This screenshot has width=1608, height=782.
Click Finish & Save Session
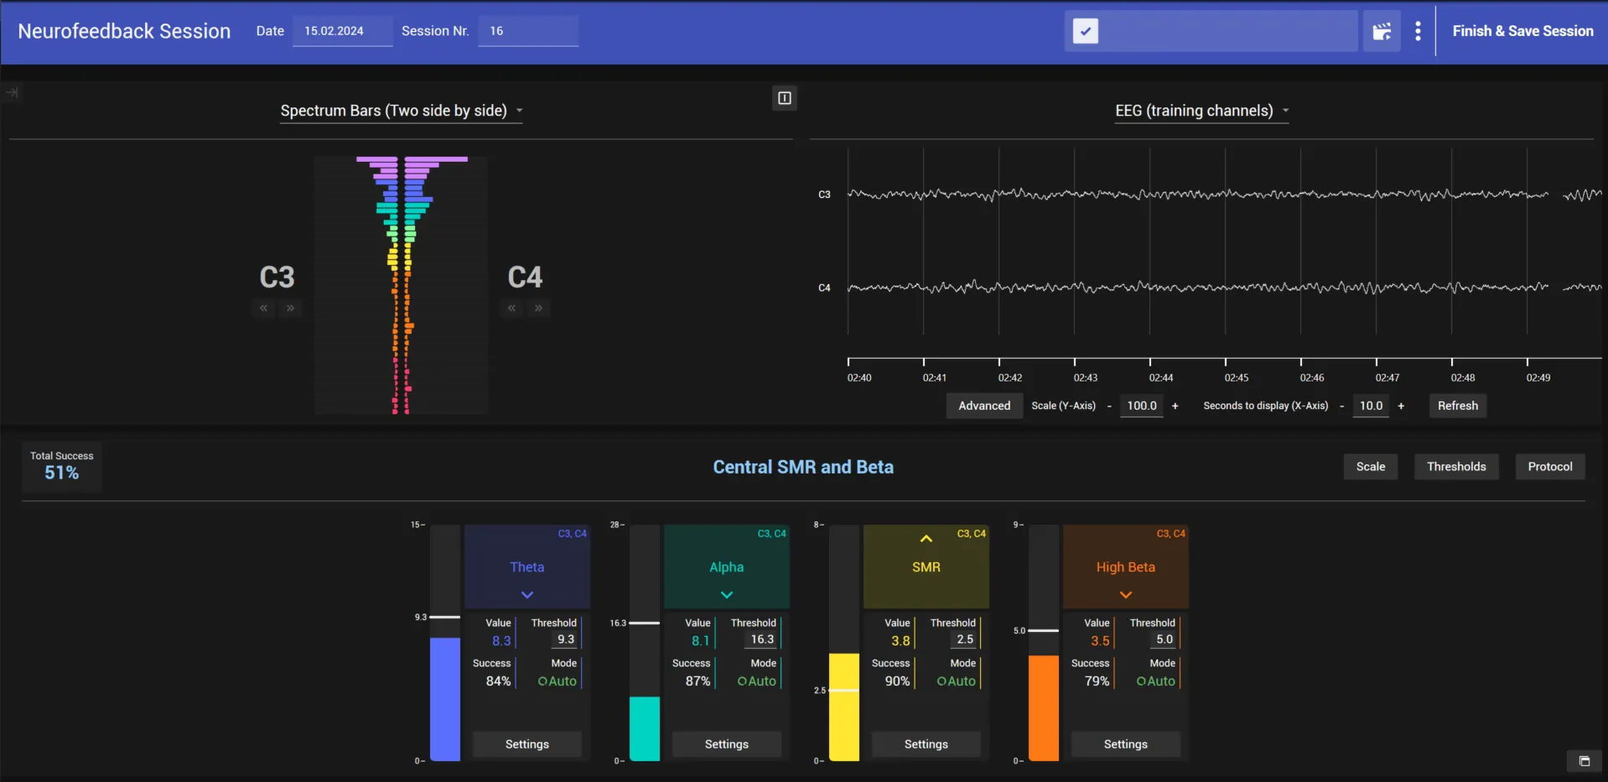(x=1522, y=31)
